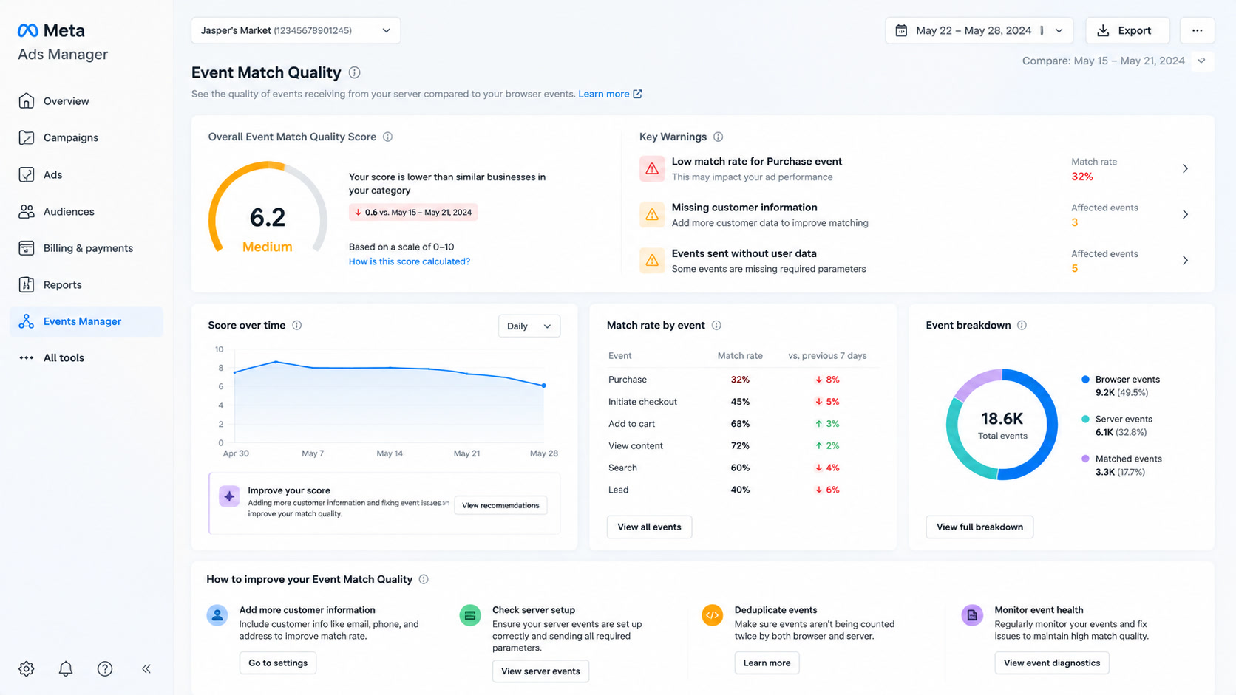Click the Reports sidebar icon
This screenshot has height=695, width=1236.
click(x=27, y=284)
